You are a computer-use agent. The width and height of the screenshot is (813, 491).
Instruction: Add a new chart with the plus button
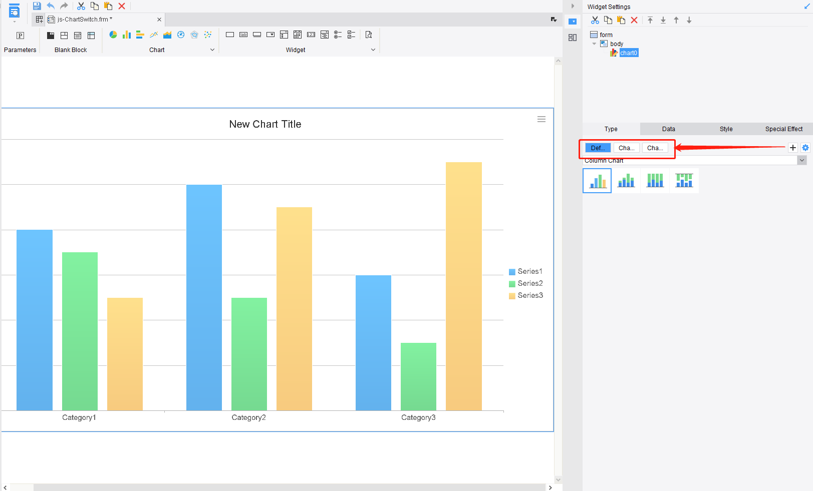pyautogui.click(x=792, y=147)
